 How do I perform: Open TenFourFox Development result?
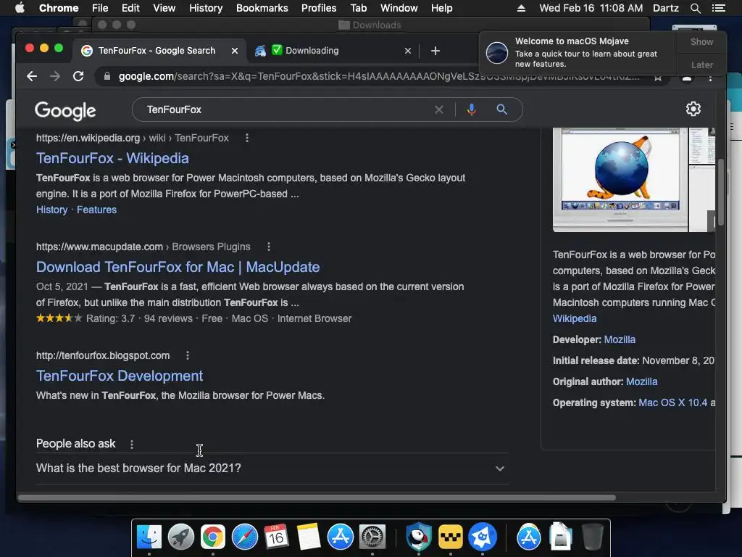[x=120, y=376]
